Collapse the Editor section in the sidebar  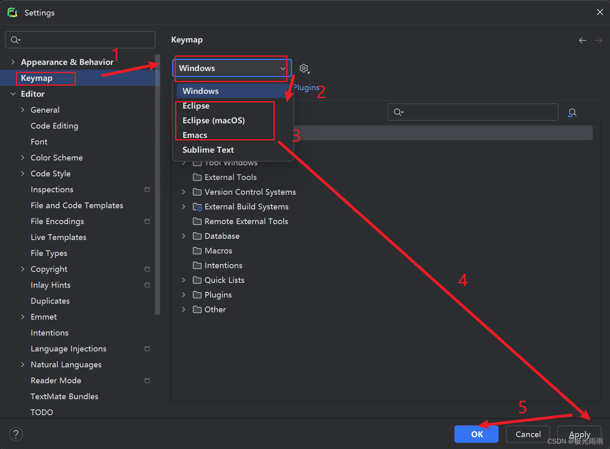point(13,93)
